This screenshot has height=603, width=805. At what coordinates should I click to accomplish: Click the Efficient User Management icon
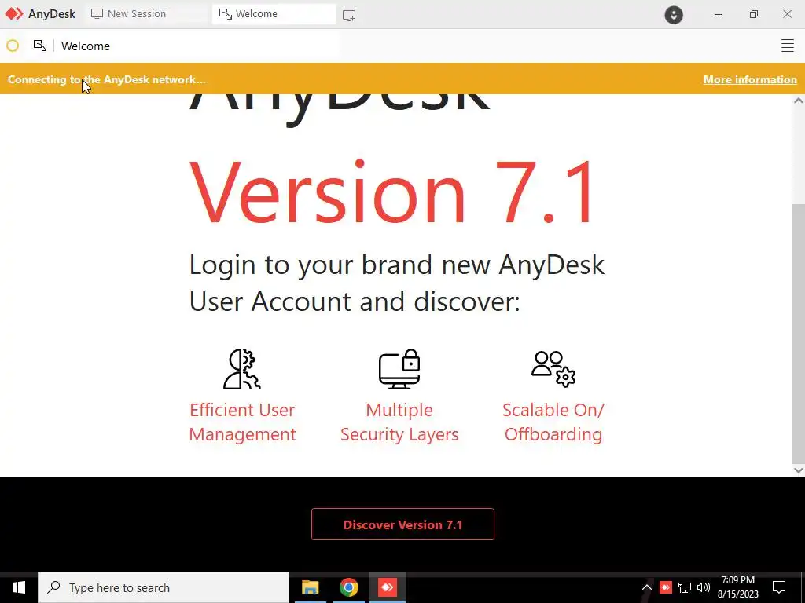click(242, 369)
